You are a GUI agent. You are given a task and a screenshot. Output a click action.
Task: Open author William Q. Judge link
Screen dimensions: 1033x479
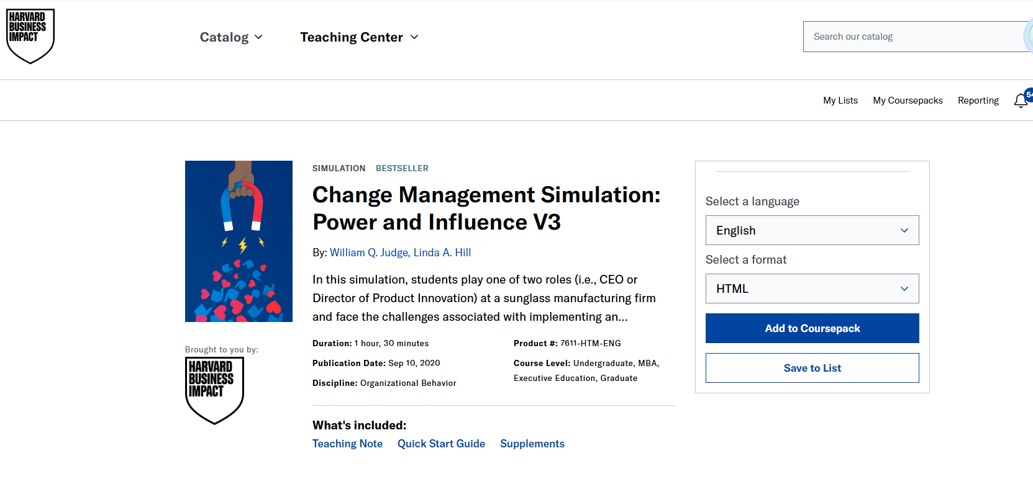pyautogui.click(x=369, y=253)
